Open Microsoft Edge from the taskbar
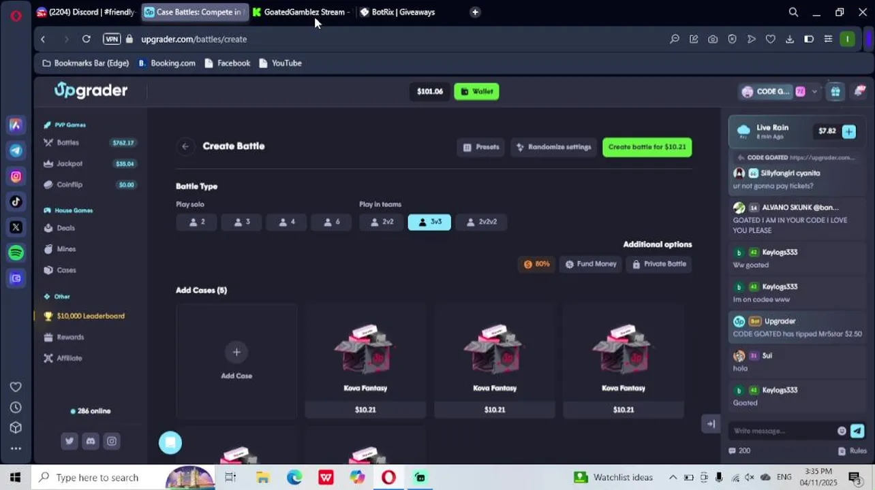 tap(294, 478)
